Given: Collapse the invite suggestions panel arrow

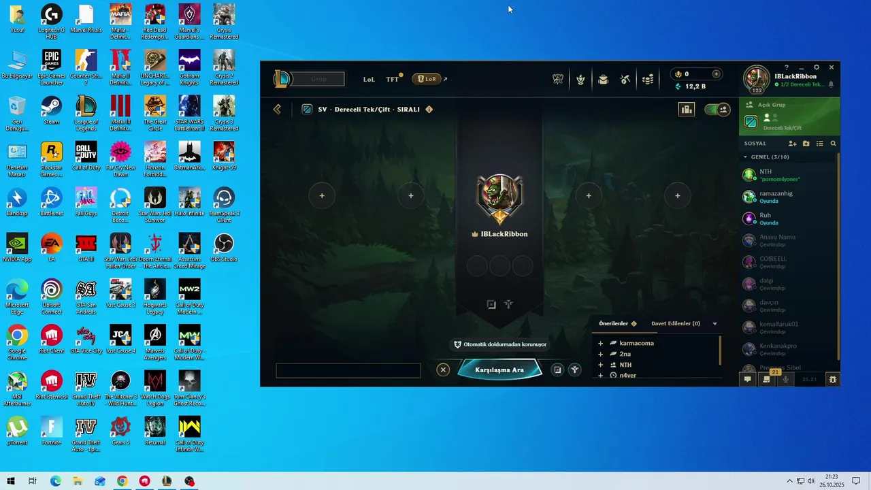Looking at the screenshot, I should tap(714, 324).
